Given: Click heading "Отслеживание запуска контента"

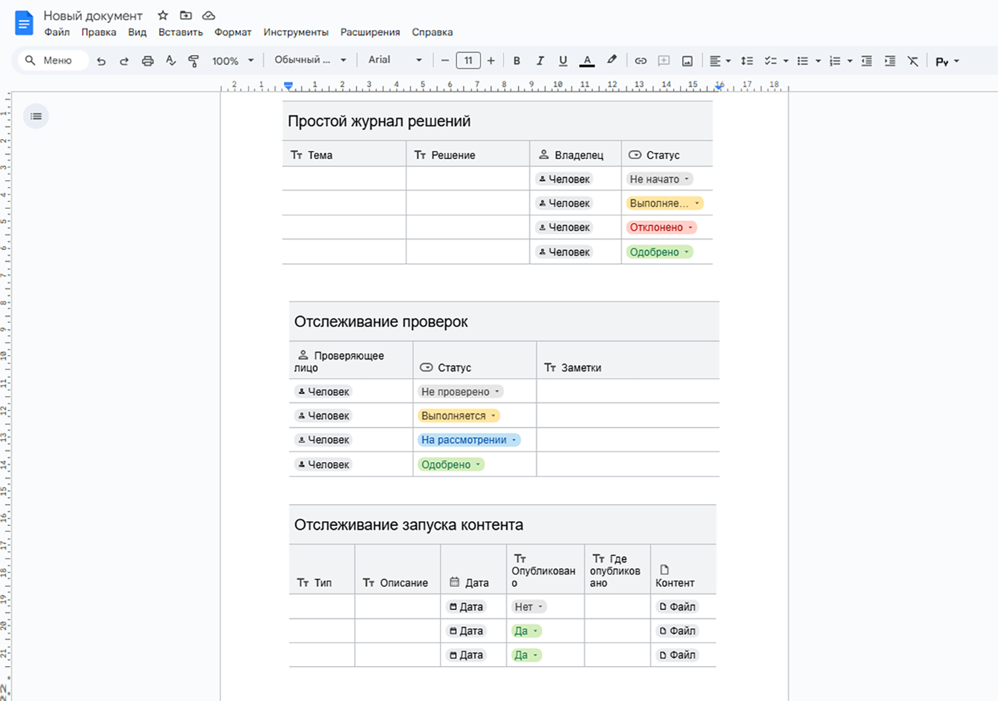Looking at the screenshot, I should click(x=408, y=525).
